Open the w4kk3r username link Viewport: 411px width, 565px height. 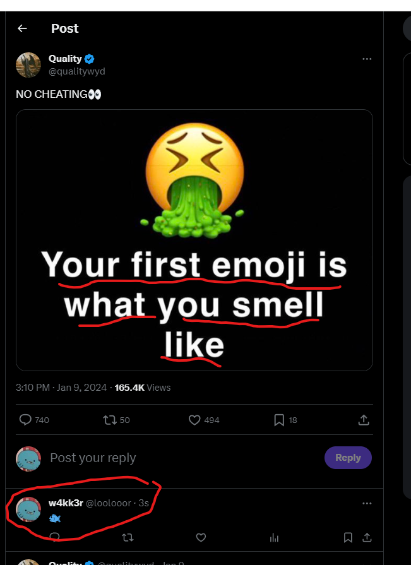[66, 503]
